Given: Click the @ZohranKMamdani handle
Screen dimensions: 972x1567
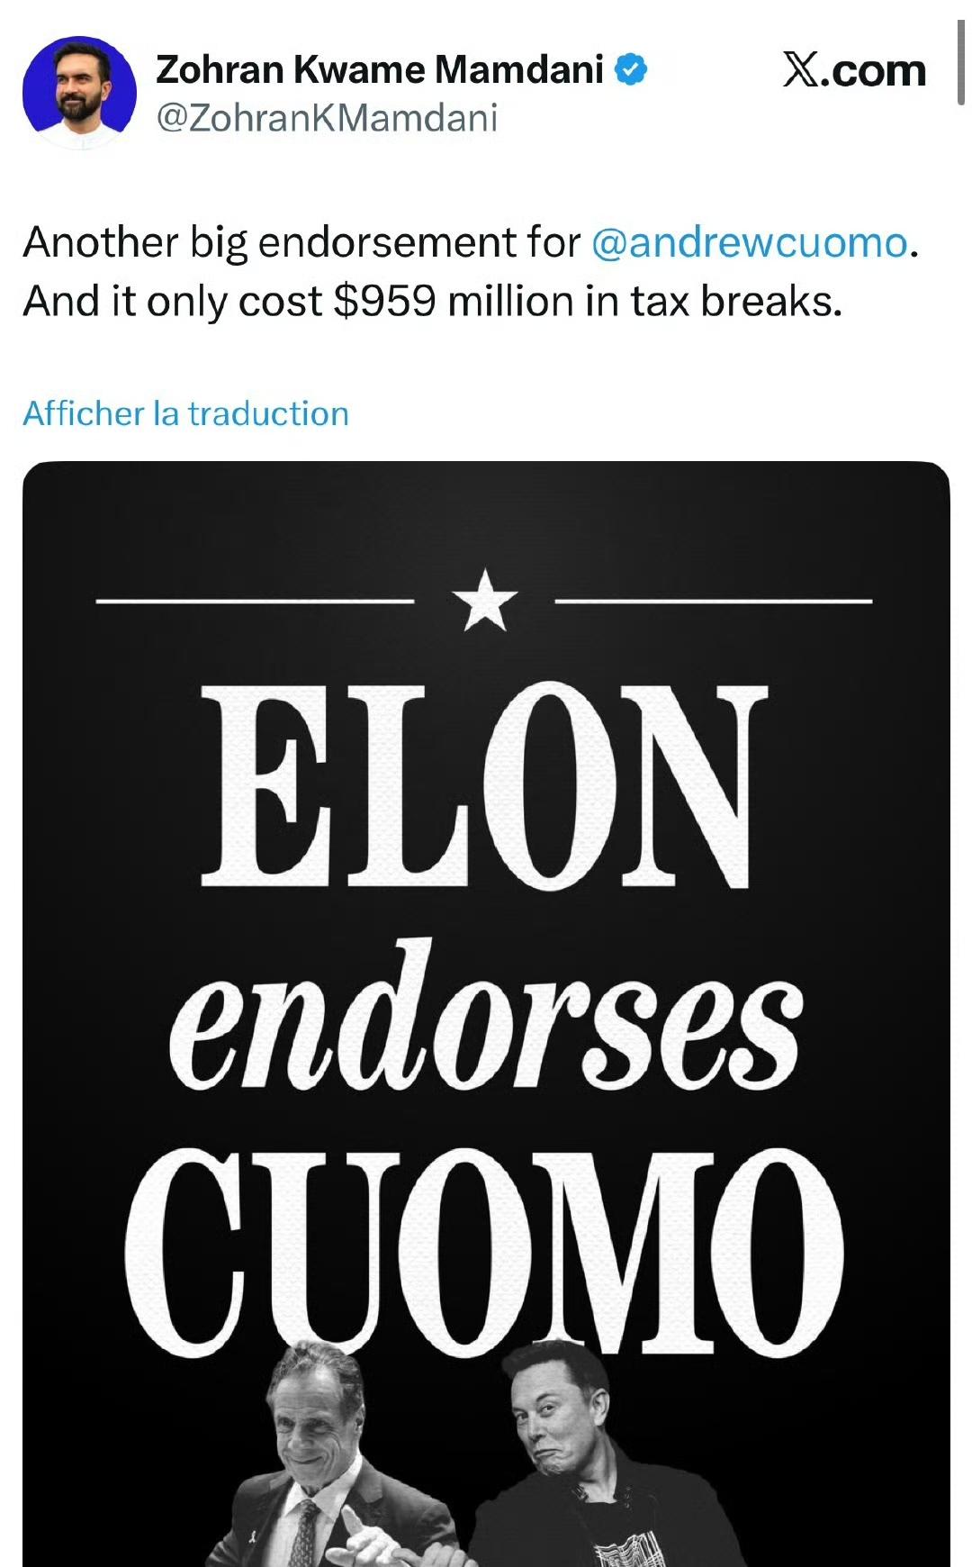Looking at the screenshot, I should [x=327, y=118].
